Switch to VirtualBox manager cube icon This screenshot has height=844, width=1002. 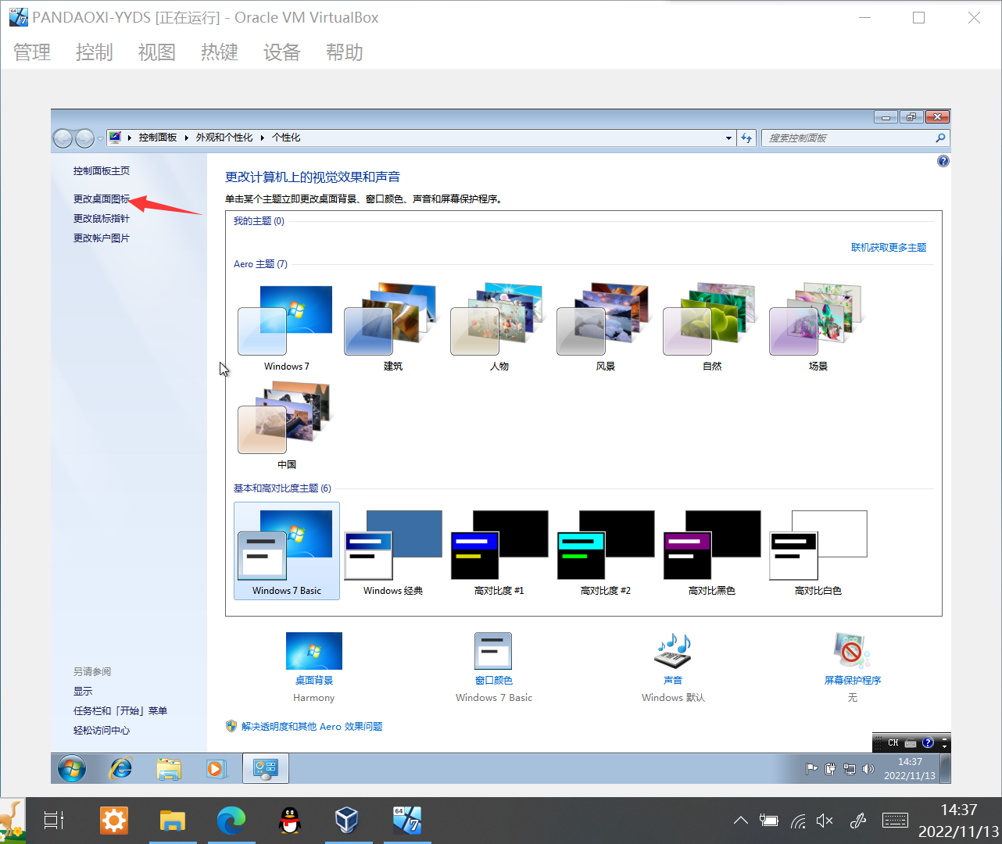tap(346, 821)
